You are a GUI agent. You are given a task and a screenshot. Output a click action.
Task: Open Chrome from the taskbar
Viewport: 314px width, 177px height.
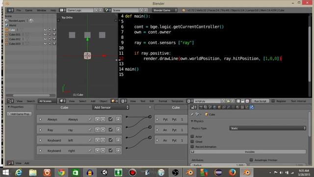click(x=61, y=173)
